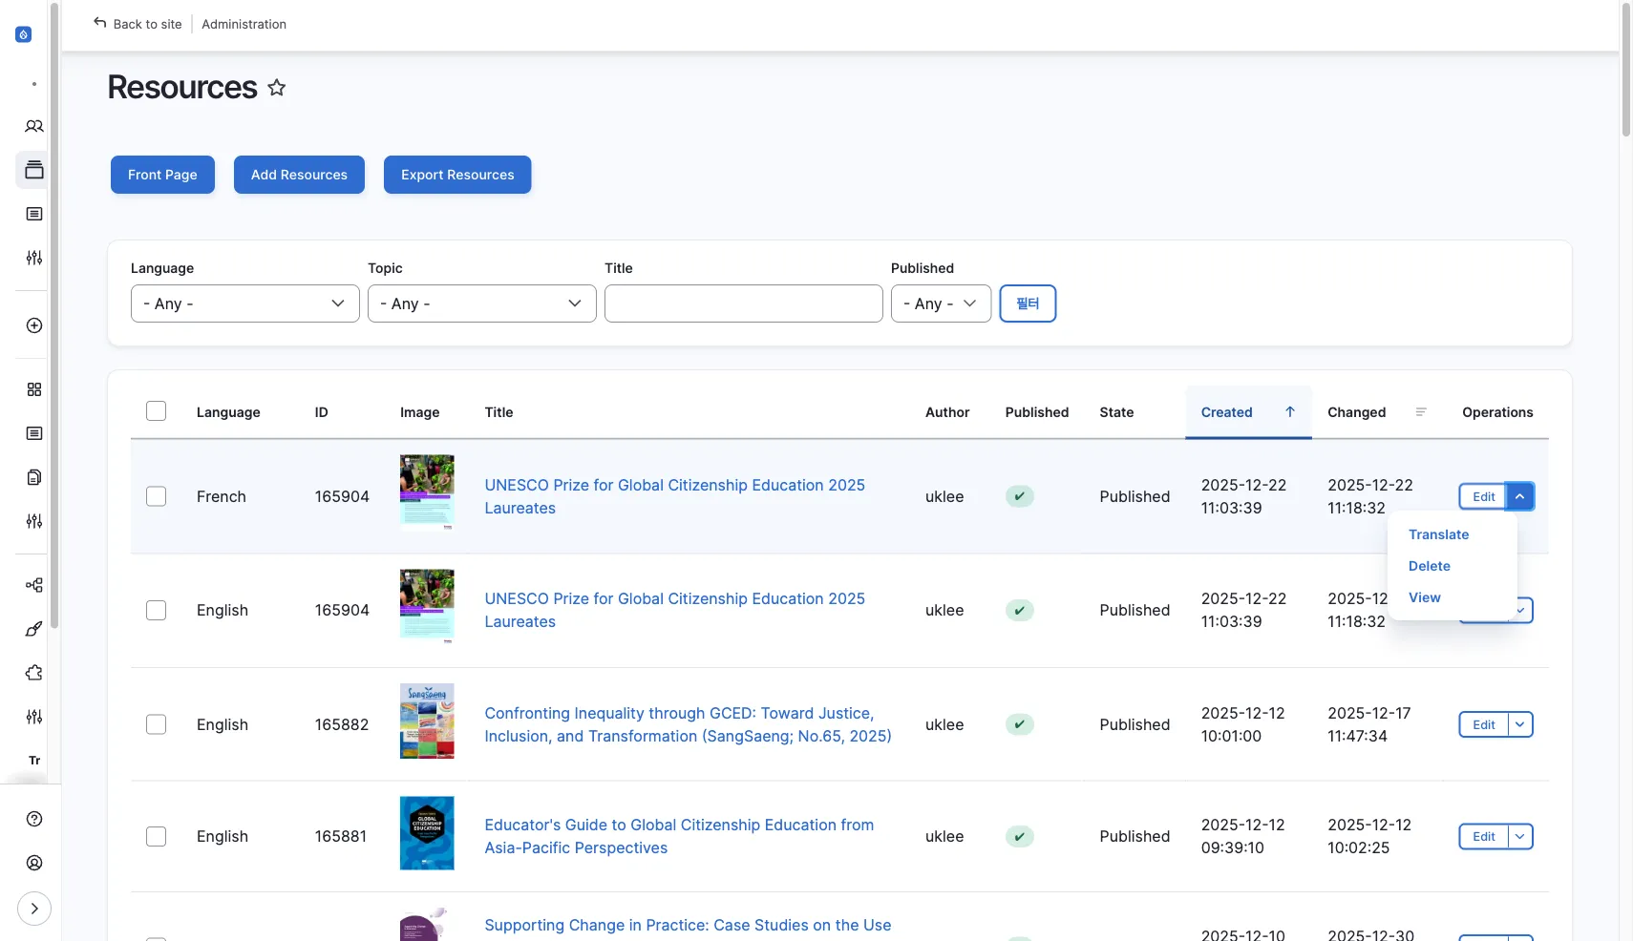Screen dimensions: 1633x941
Task: Open the Language filter dropdown
Action: [244, 303]
